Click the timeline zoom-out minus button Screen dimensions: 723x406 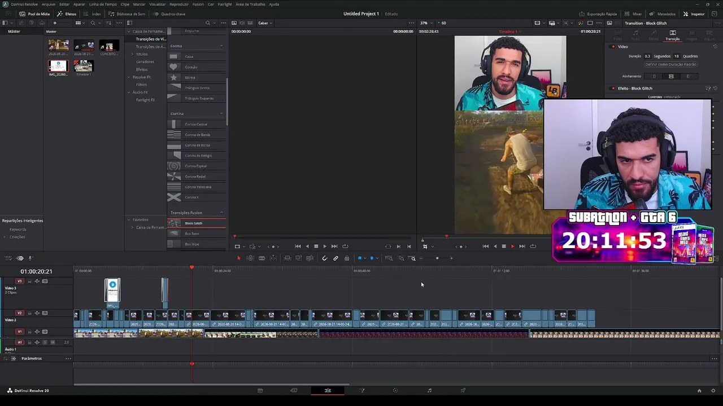(x=421, y=258)
